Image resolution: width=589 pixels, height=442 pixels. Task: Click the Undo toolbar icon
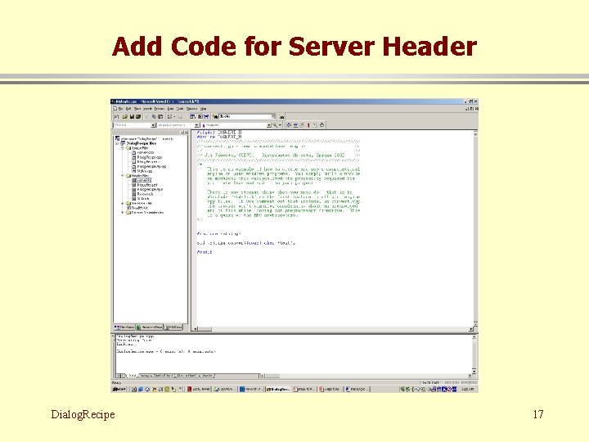(169, 116)
